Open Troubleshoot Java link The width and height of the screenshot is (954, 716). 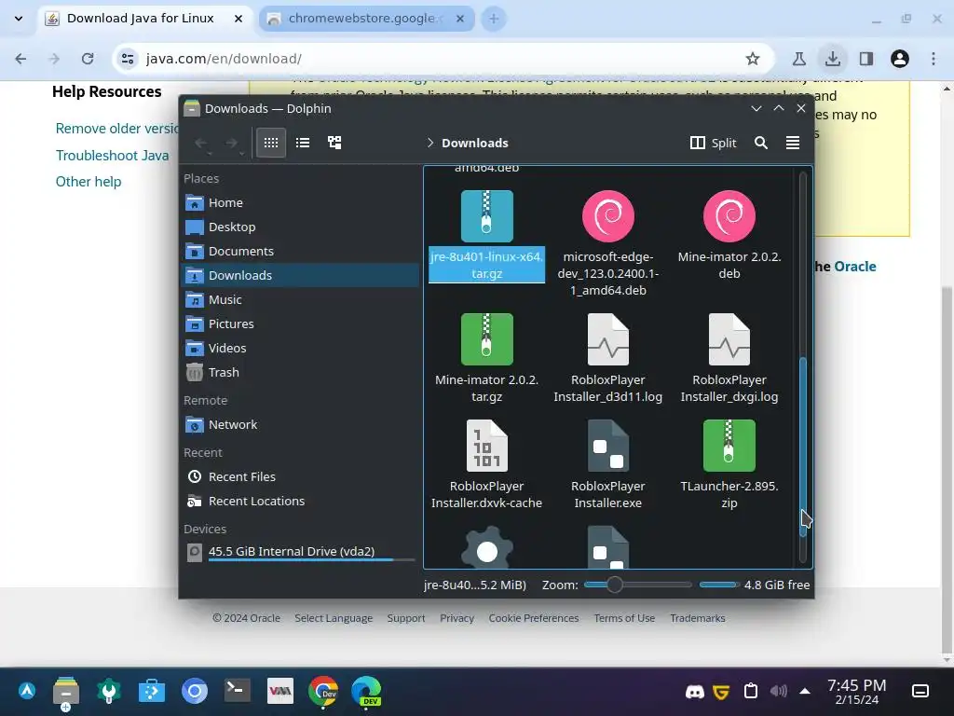click(x=112, y=156)
